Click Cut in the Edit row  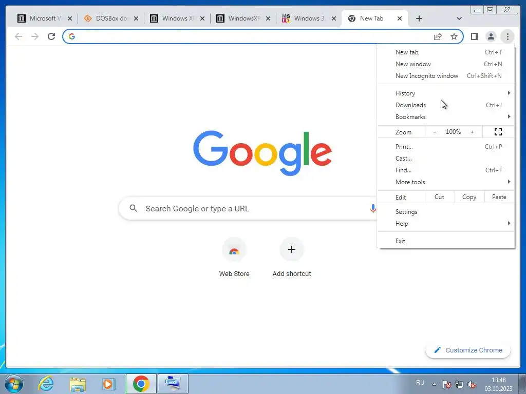440,197
